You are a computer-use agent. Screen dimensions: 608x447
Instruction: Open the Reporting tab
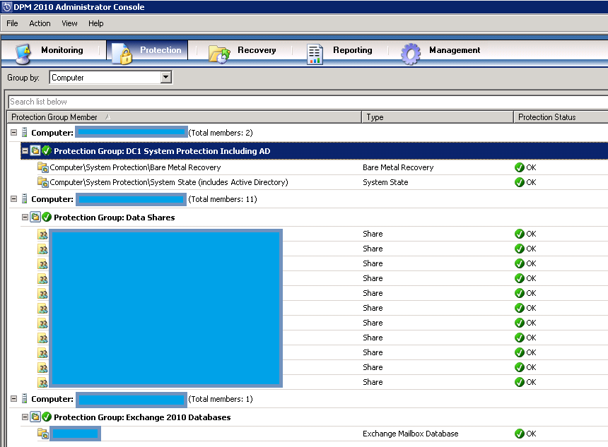pos(339,52)
